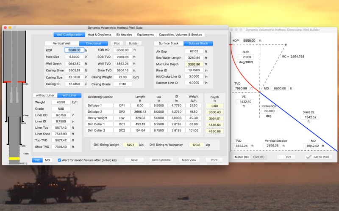Click the Casing Shoe field
Screen dimensions: 339x211
click(x=75, y=70)
